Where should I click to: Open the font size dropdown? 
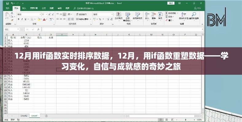click(x=46, y=14)
